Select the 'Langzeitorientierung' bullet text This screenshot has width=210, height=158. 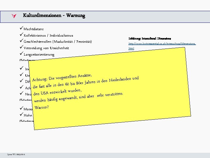click(39, 54)
